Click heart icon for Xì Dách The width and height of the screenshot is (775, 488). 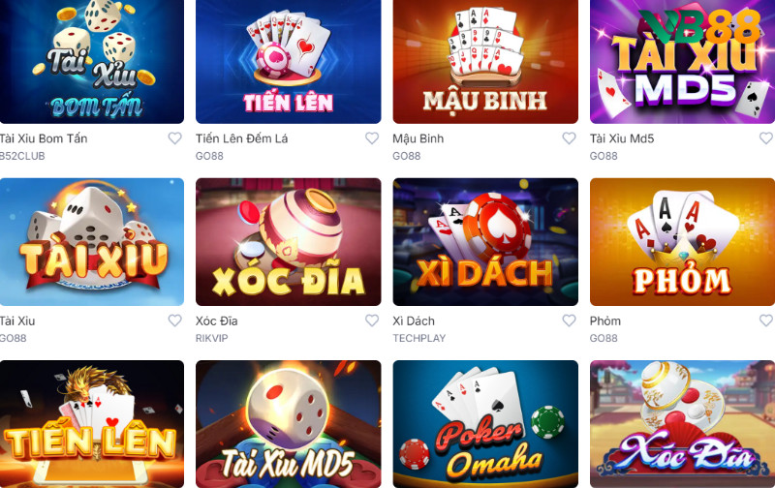pyautogui.click(x=569, y=320)
